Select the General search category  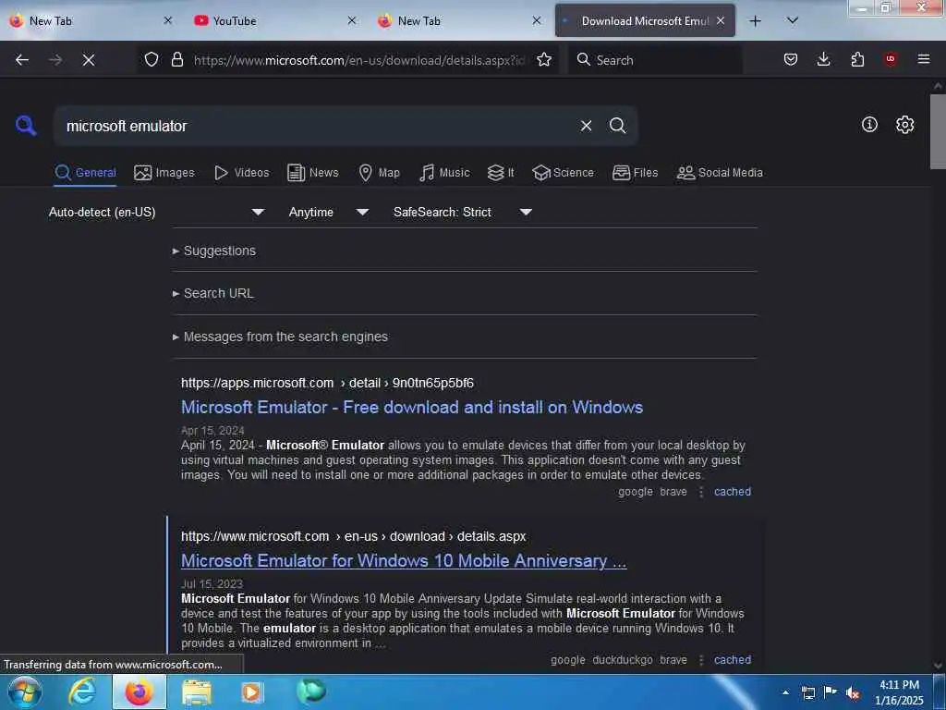[x=85, y=173]
